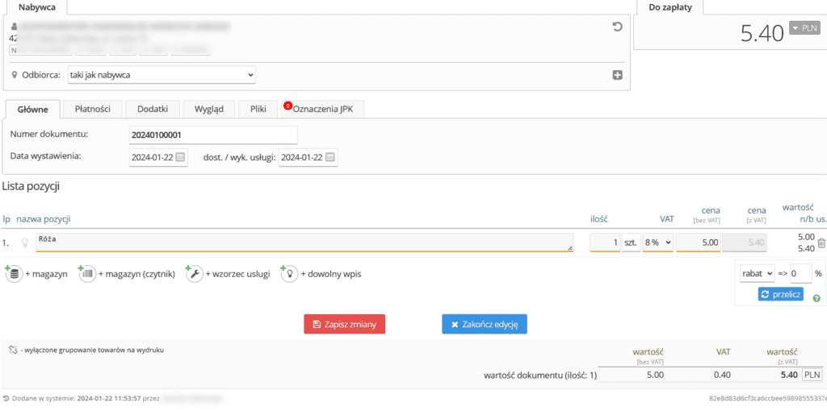Add wzorzec usługi with wrench icon

194,274
